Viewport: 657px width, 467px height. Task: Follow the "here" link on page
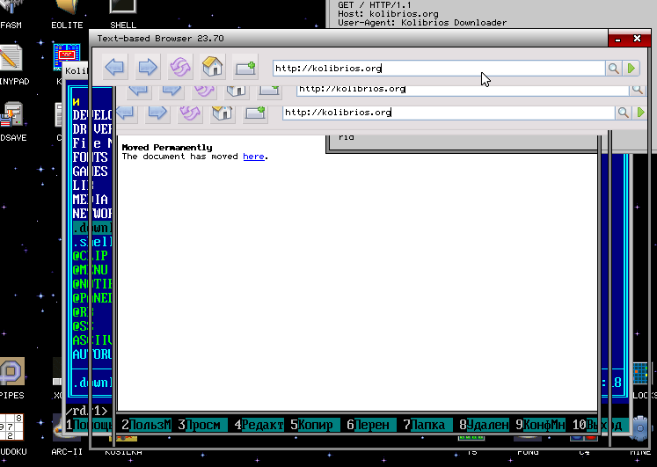click(253, 157)
